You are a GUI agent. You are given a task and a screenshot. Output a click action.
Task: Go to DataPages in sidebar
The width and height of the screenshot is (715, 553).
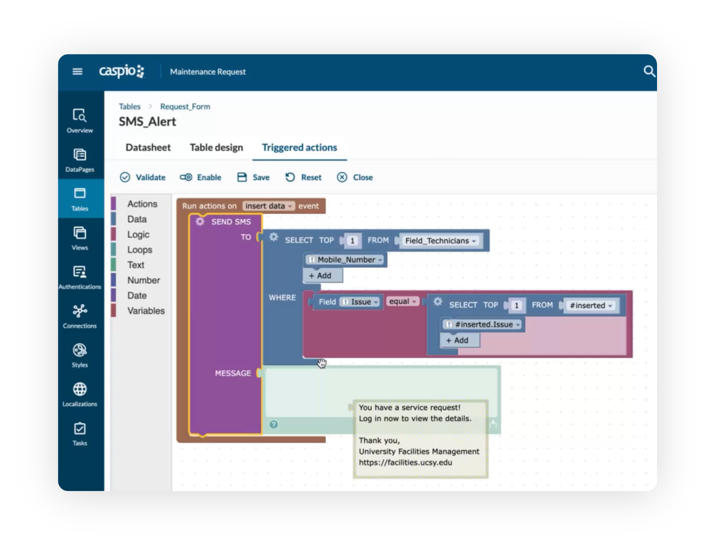tap(80, 160)
